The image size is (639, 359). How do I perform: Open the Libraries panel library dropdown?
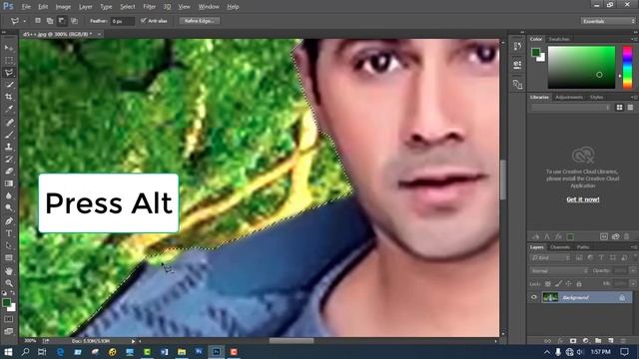pos(570,108)
